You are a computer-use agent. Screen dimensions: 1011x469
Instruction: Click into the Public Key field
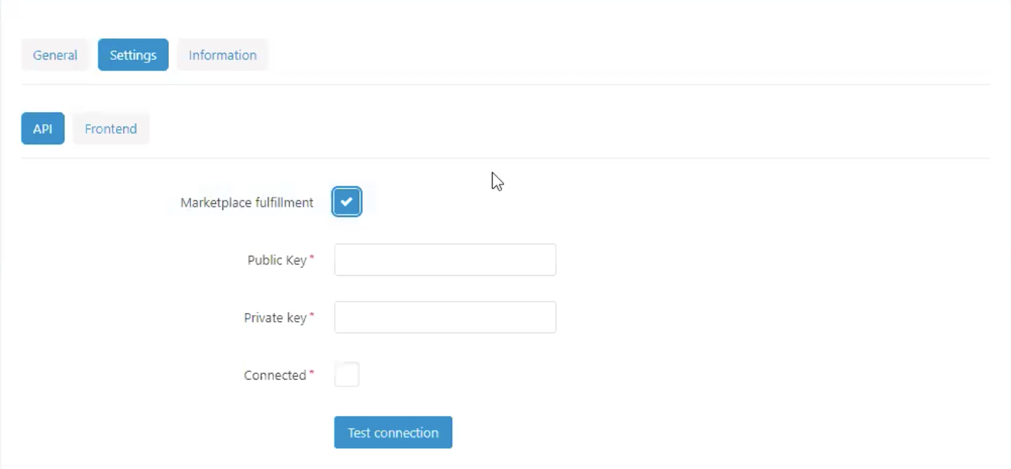(x=445, y=260)
